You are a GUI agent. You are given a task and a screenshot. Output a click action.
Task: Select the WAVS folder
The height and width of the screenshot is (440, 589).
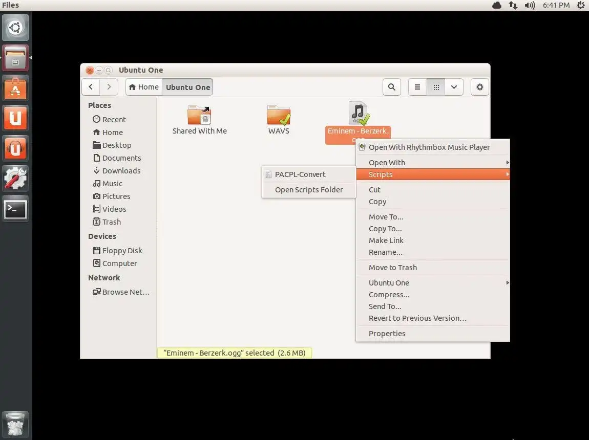pos(279,120)
